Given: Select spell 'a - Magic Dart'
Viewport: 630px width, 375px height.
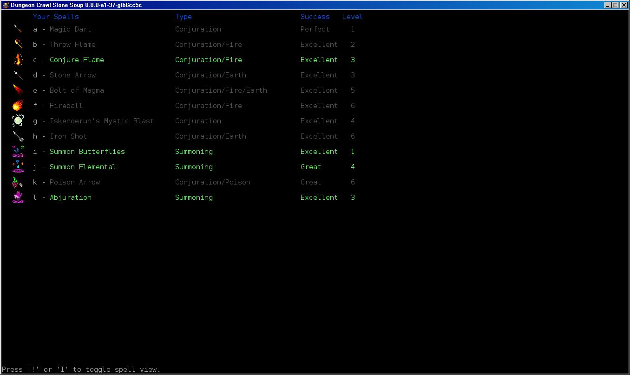Looking at the screenshot, I should [62, 29].
